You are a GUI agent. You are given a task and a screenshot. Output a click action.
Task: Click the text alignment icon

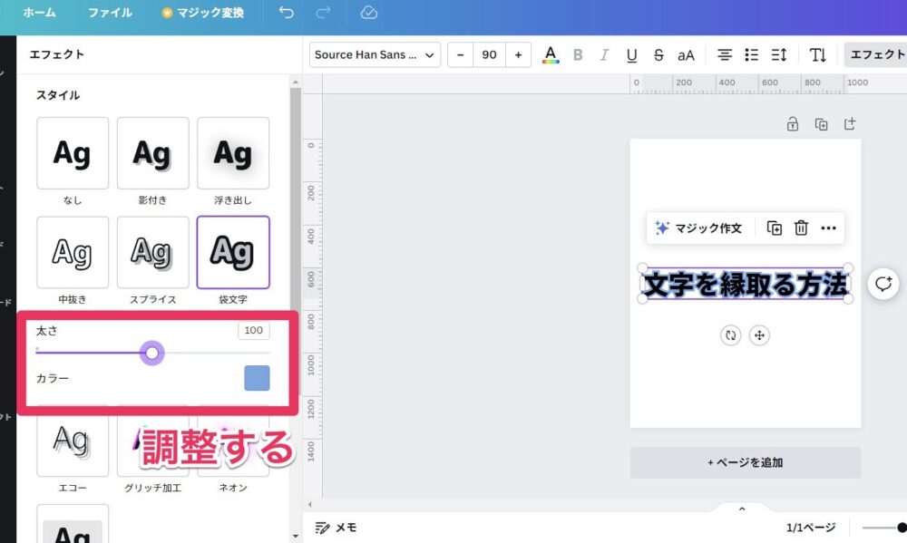725,54
